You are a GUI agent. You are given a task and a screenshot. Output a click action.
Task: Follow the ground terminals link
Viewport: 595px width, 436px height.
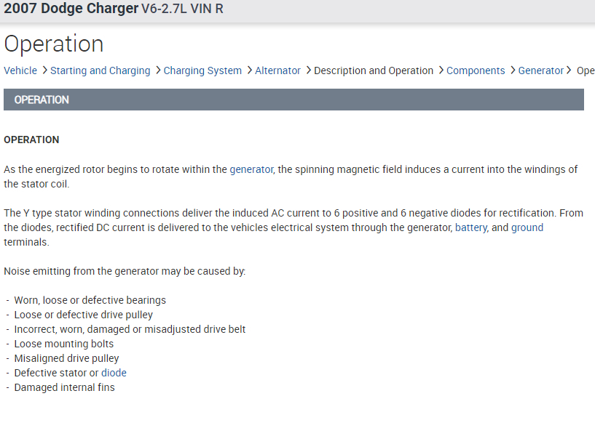click(527, 227)
